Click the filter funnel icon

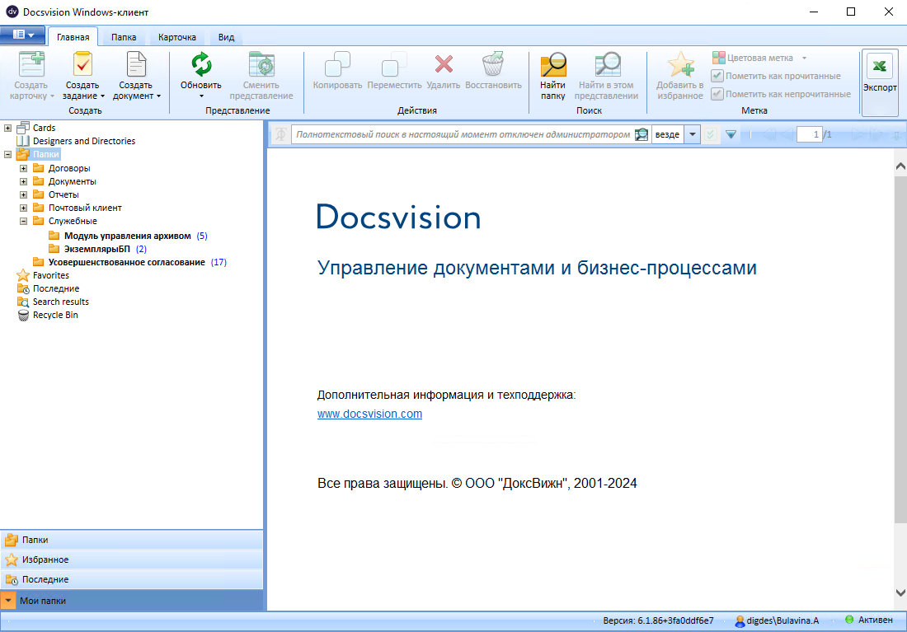click(731, 134)
